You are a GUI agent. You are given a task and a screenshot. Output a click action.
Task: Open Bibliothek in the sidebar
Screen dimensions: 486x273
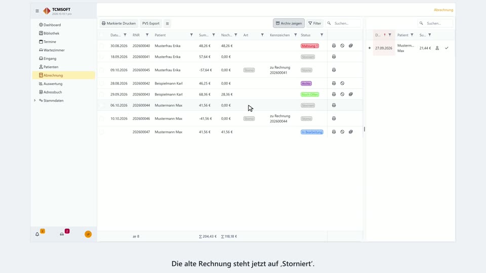[x=64, y=33]
